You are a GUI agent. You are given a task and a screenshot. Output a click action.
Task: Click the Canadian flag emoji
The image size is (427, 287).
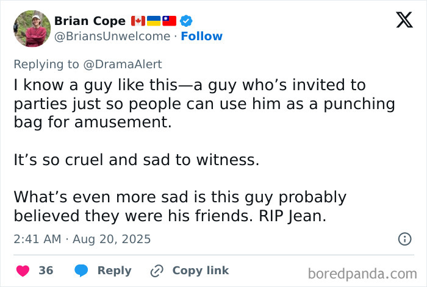point(138,21)
